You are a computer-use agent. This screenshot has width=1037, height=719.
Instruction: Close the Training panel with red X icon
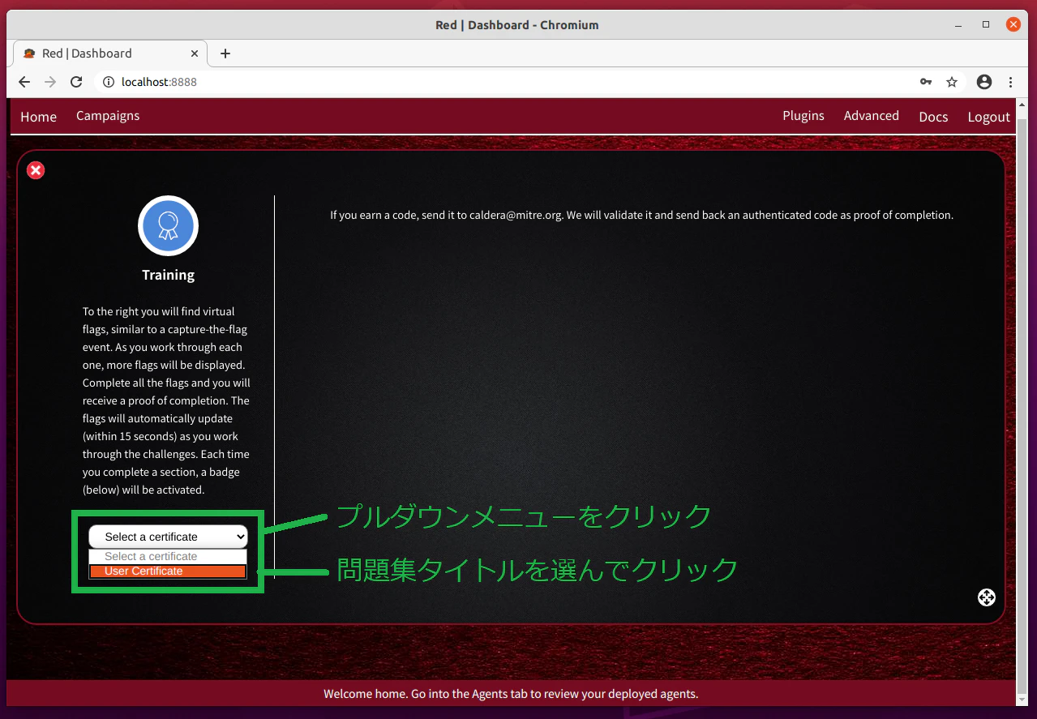[36, 170]
